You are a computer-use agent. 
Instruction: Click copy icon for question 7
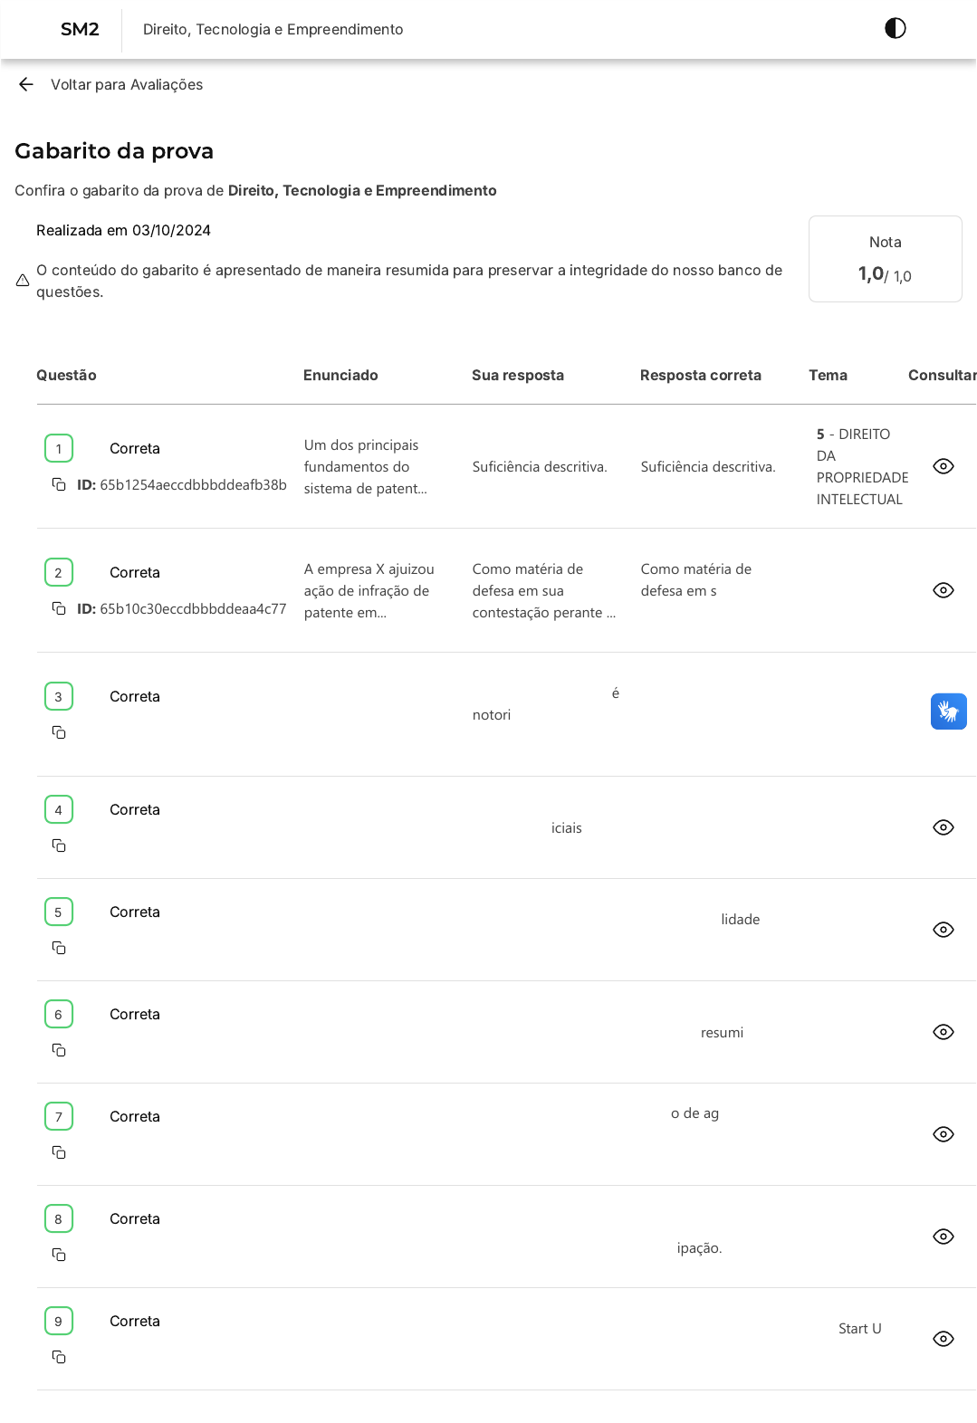click(59, 1152)
